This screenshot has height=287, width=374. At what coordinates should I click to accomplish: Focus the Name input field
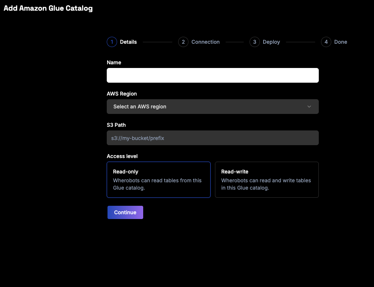point(212,75)
